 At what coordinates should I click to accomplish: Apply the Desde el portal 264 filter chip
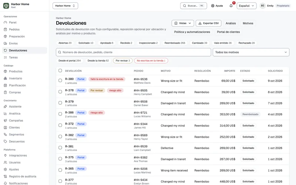(70, 61)
